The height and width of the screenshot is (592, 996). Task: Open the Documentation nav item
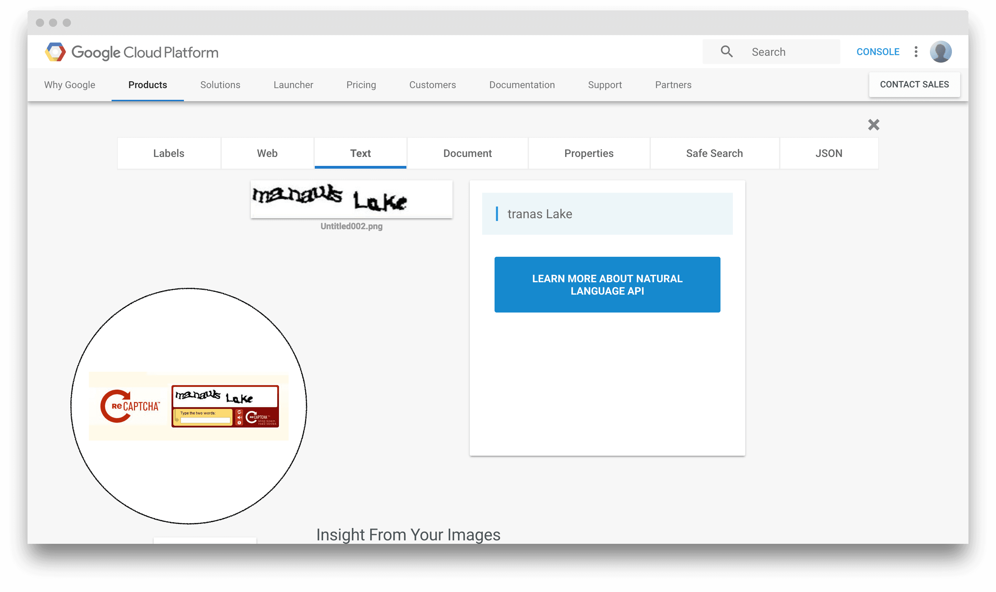coord(521,85)
